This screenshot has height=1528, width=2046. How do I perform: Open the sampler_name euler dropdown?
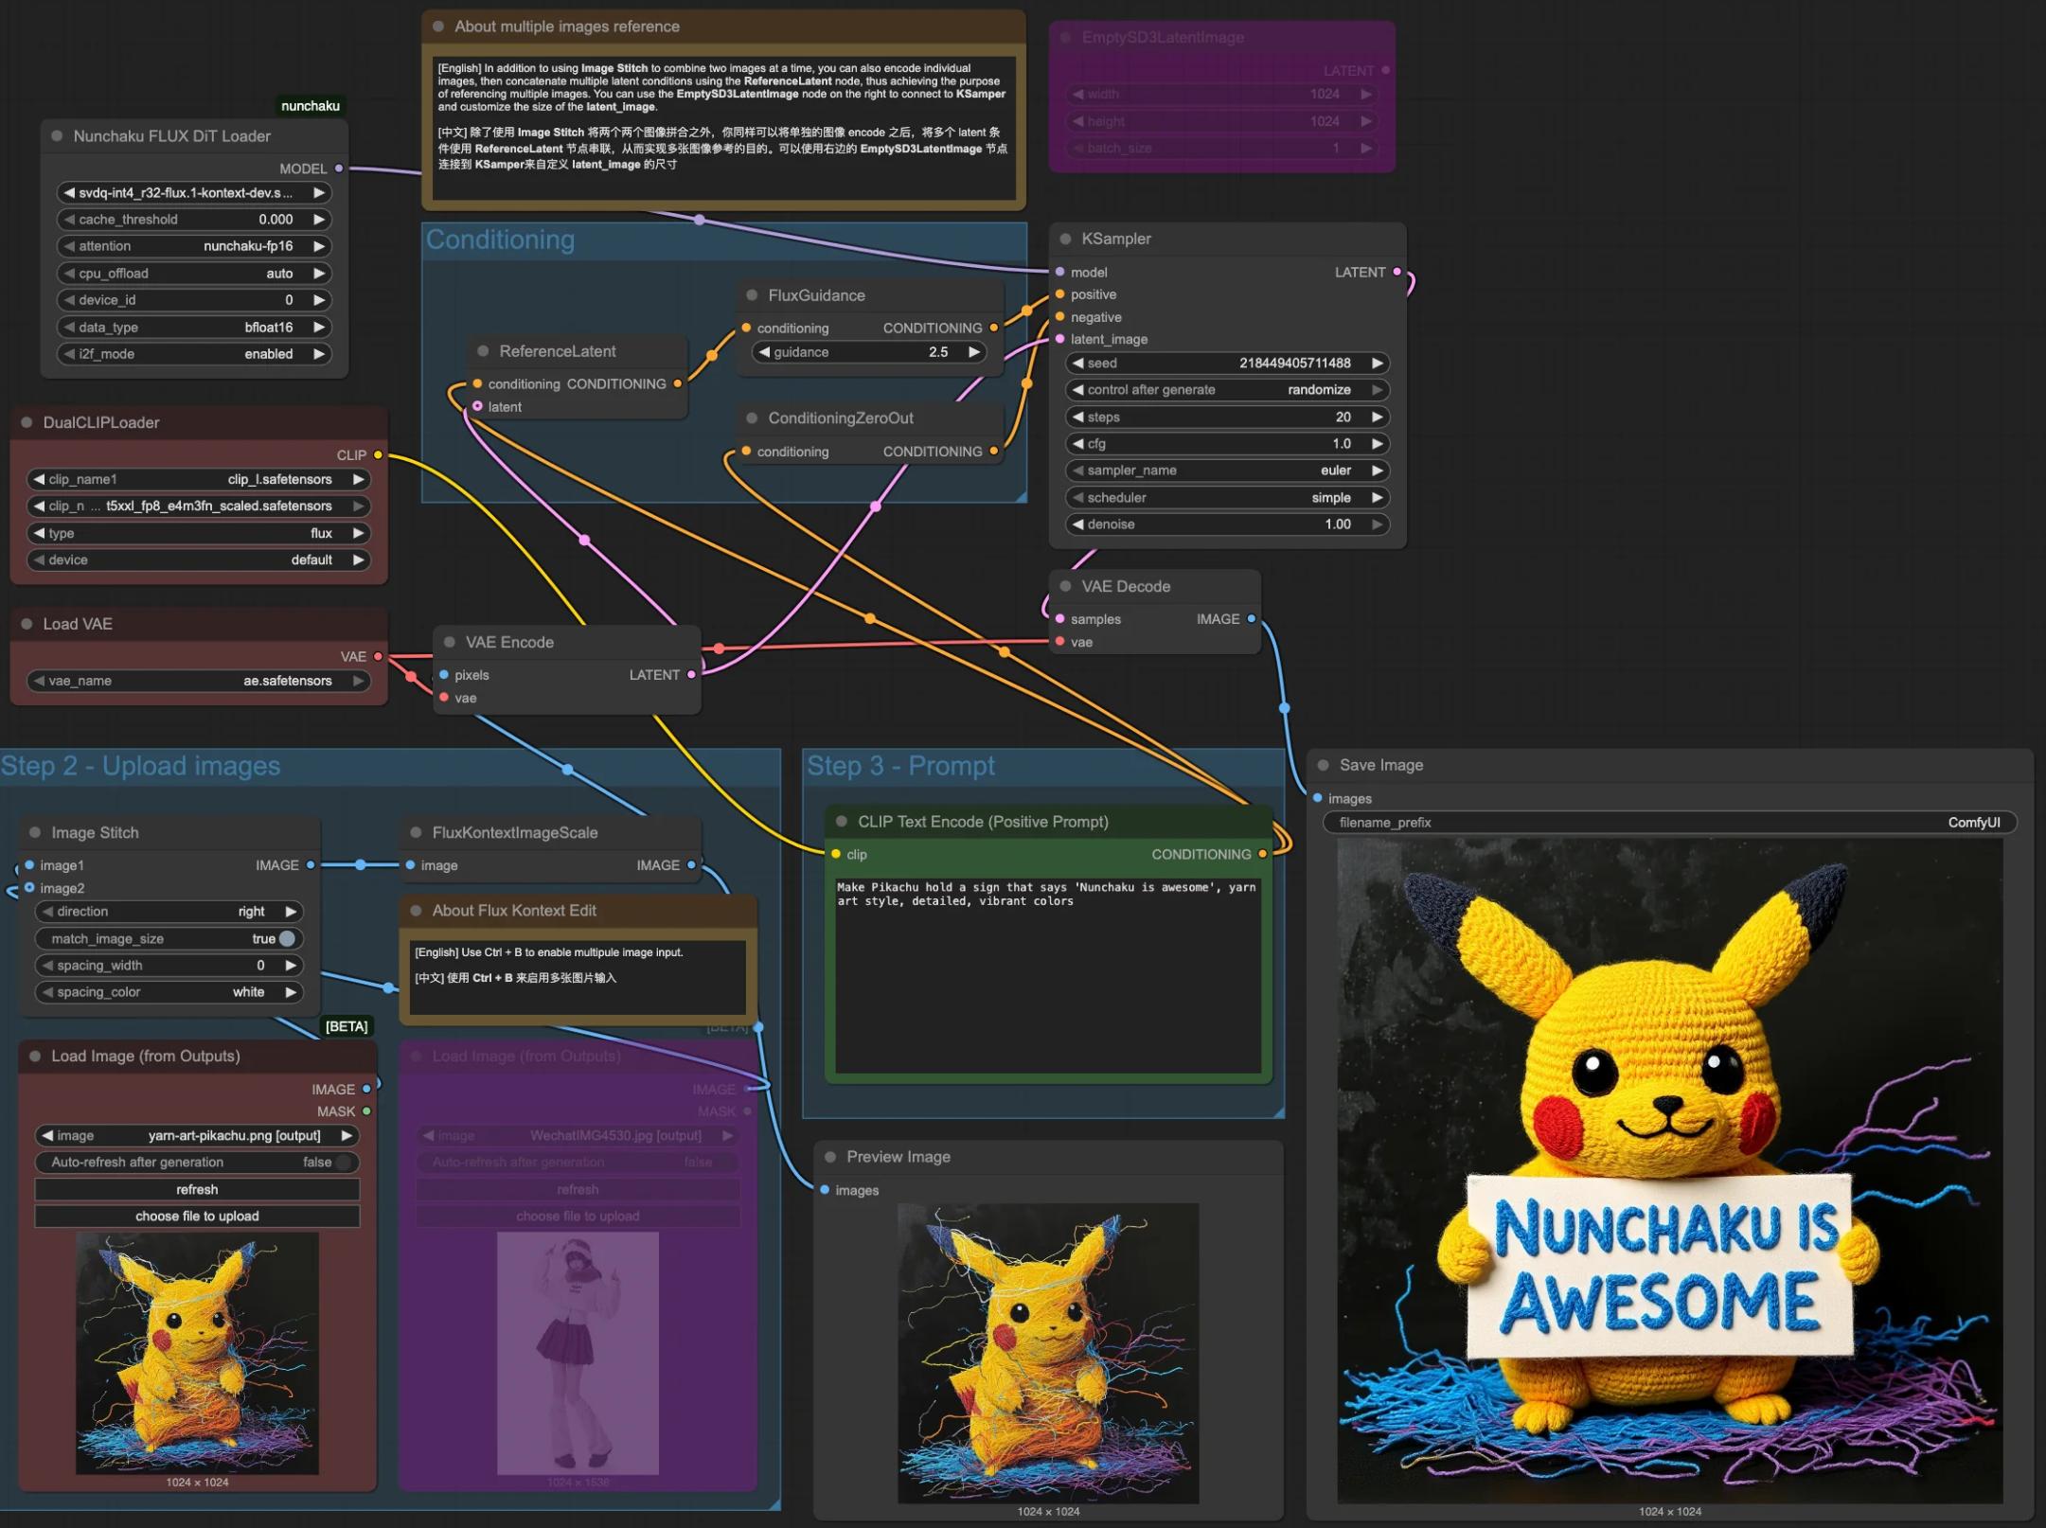pos(1227,471)
